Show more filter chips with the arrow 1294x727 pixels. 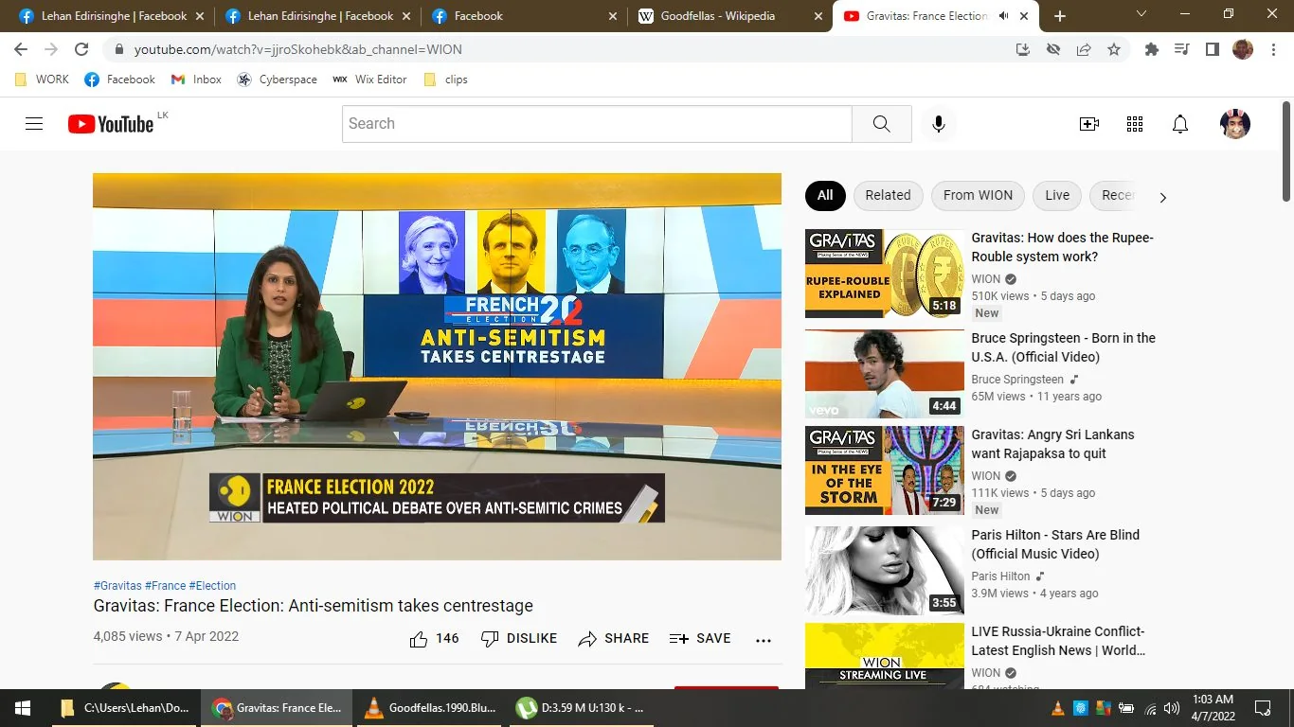[1162, 197]
